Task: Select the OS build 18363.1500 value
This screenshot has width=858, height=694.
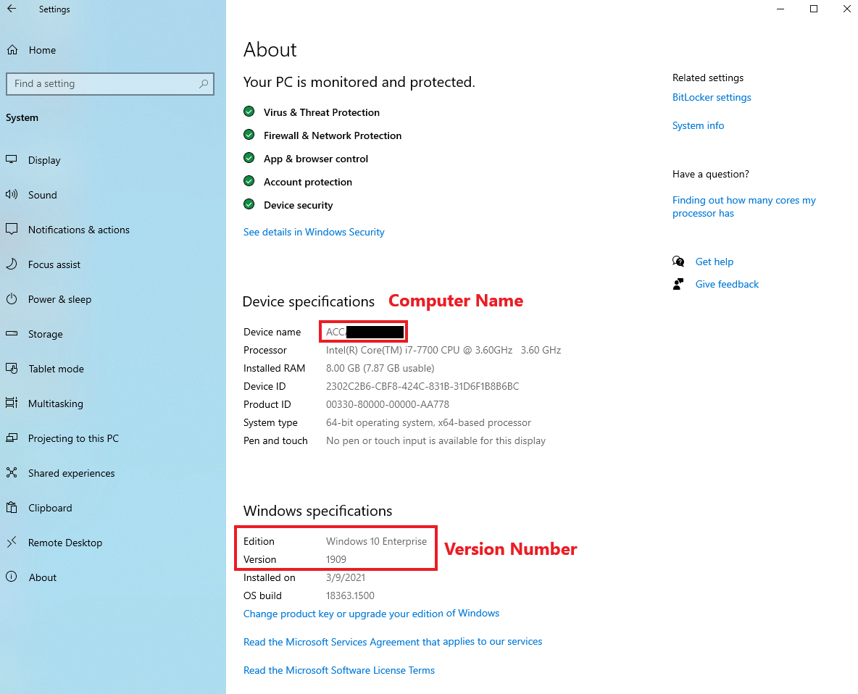Action: 350,595
